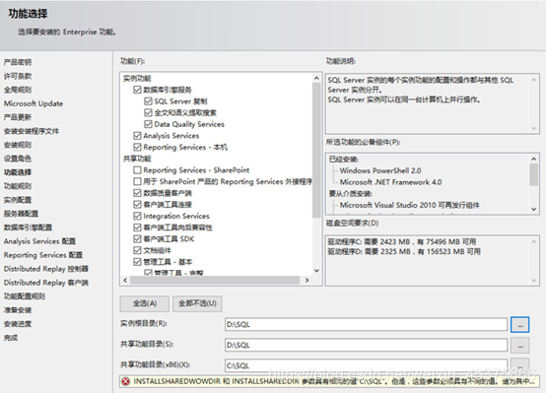Select Distributed Replay 控制器 step
Viewport: 546px width, 393px height.
46,269
